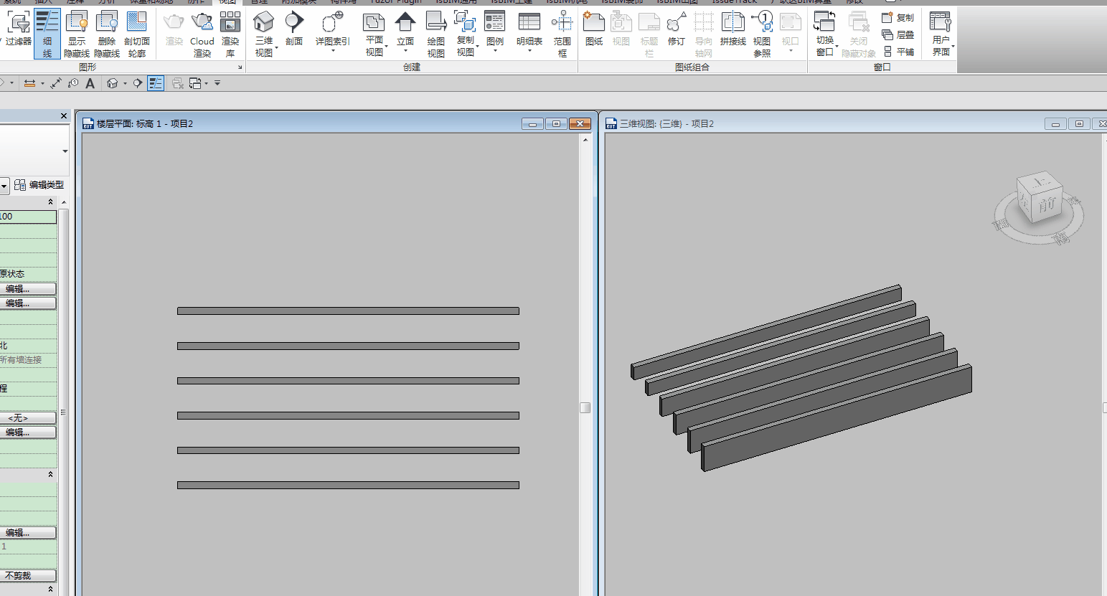Click the 层叠 cascade windows button
This screenshot has height=596, width=1107.
tap(898, 34)
